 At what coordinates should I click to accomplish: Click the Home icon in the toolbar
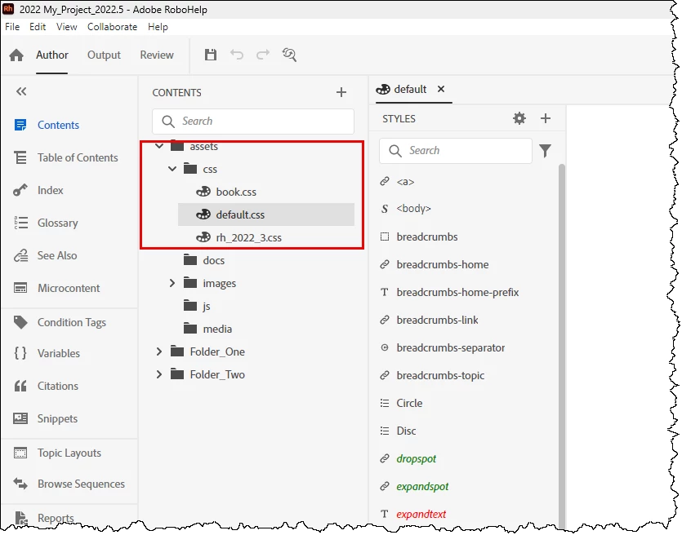tap(16, 55)
